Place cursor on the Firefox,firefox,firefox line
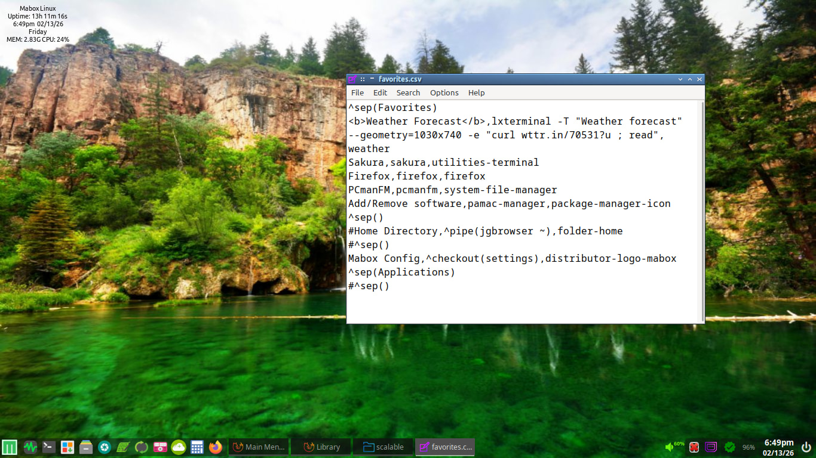This screenshot has height=458, width=816. tap(417, 177)
